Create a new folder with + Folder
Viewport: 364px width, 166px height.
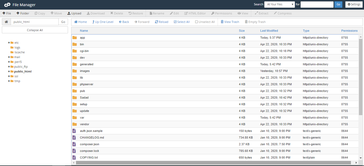click(23, 13)
